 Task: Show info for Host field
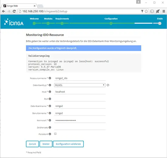[x=50, y=92]
